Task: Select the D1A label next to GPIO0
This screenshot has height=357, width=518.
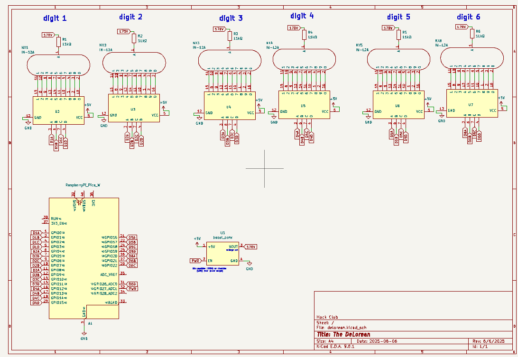Action: pos(36,233)
